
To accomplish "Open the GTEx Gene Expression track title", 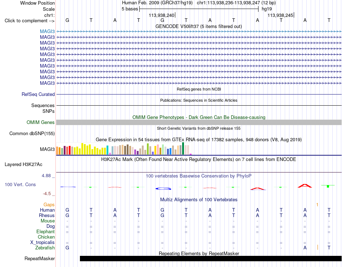I will [199, 139].
